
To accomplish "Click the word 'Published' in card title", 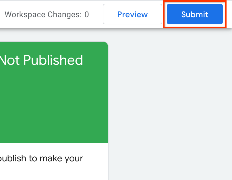I will click(x=53, y=60).
